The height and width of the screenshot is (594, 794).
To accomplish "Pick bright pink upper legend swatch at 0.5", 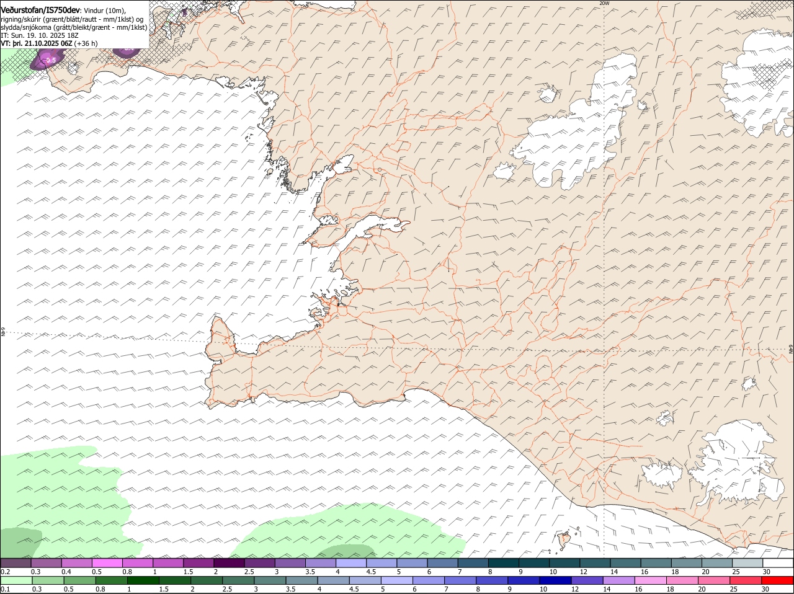I will [107, 563].
